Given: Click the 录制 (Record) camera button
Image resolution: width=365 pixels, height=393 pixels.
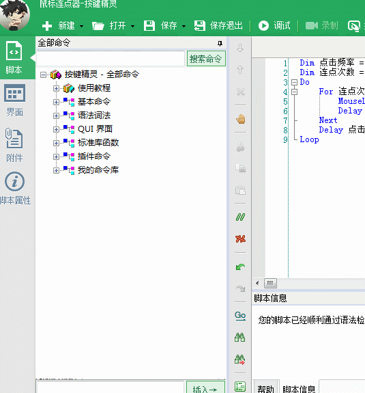Looking at the screenshot, I should click(x=322, y=25).
